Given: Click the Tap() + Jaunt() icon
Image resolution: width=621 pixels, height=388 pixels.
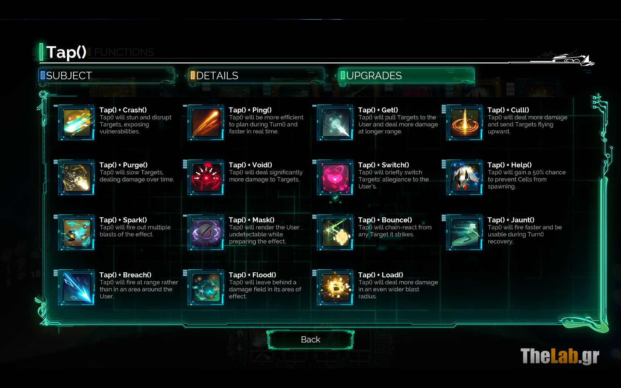Looking at the screenshot, I should click(x=465, y=232).
